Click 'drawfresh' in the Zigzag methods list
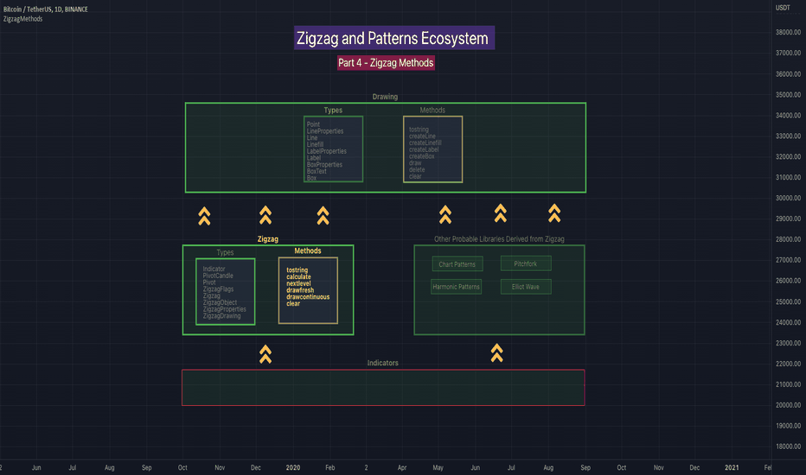Screen dimensions: 806x475 [x=300, y=290]
